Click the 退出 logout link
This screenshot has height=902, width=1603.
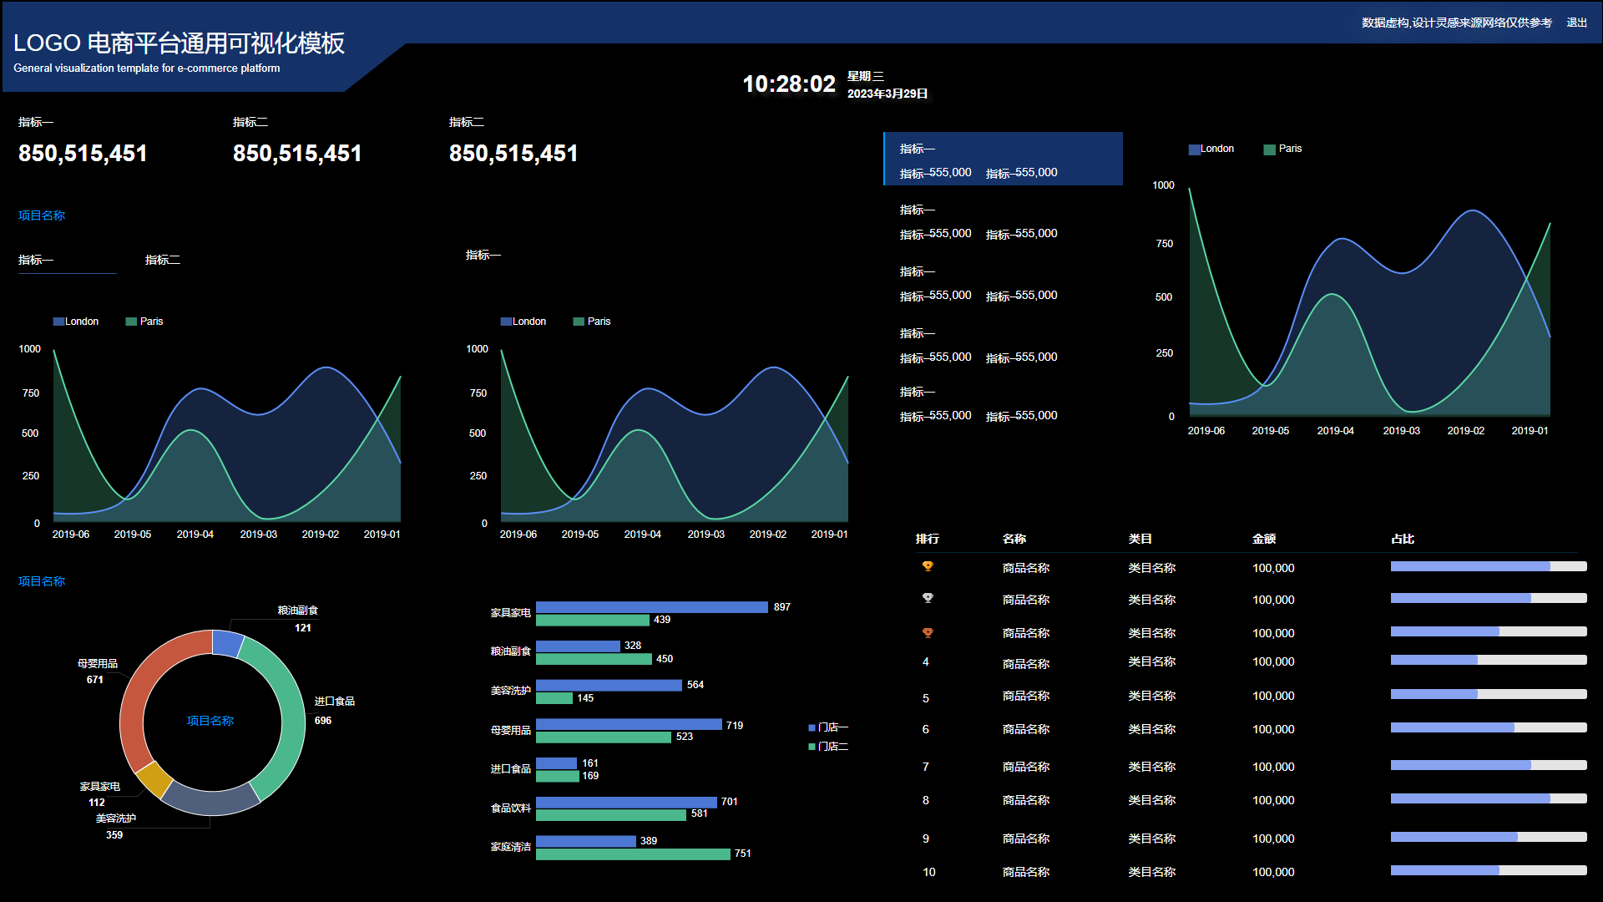pyautogui.click(x=1576, y=23)
